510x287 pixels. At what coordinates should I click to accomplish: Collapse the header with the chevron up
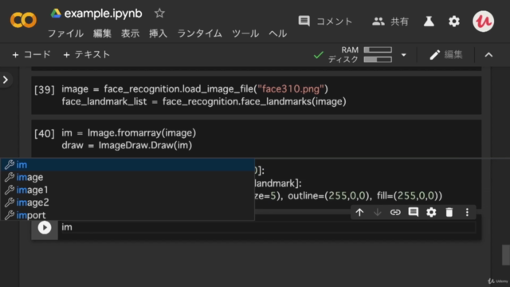click(488, 55)
